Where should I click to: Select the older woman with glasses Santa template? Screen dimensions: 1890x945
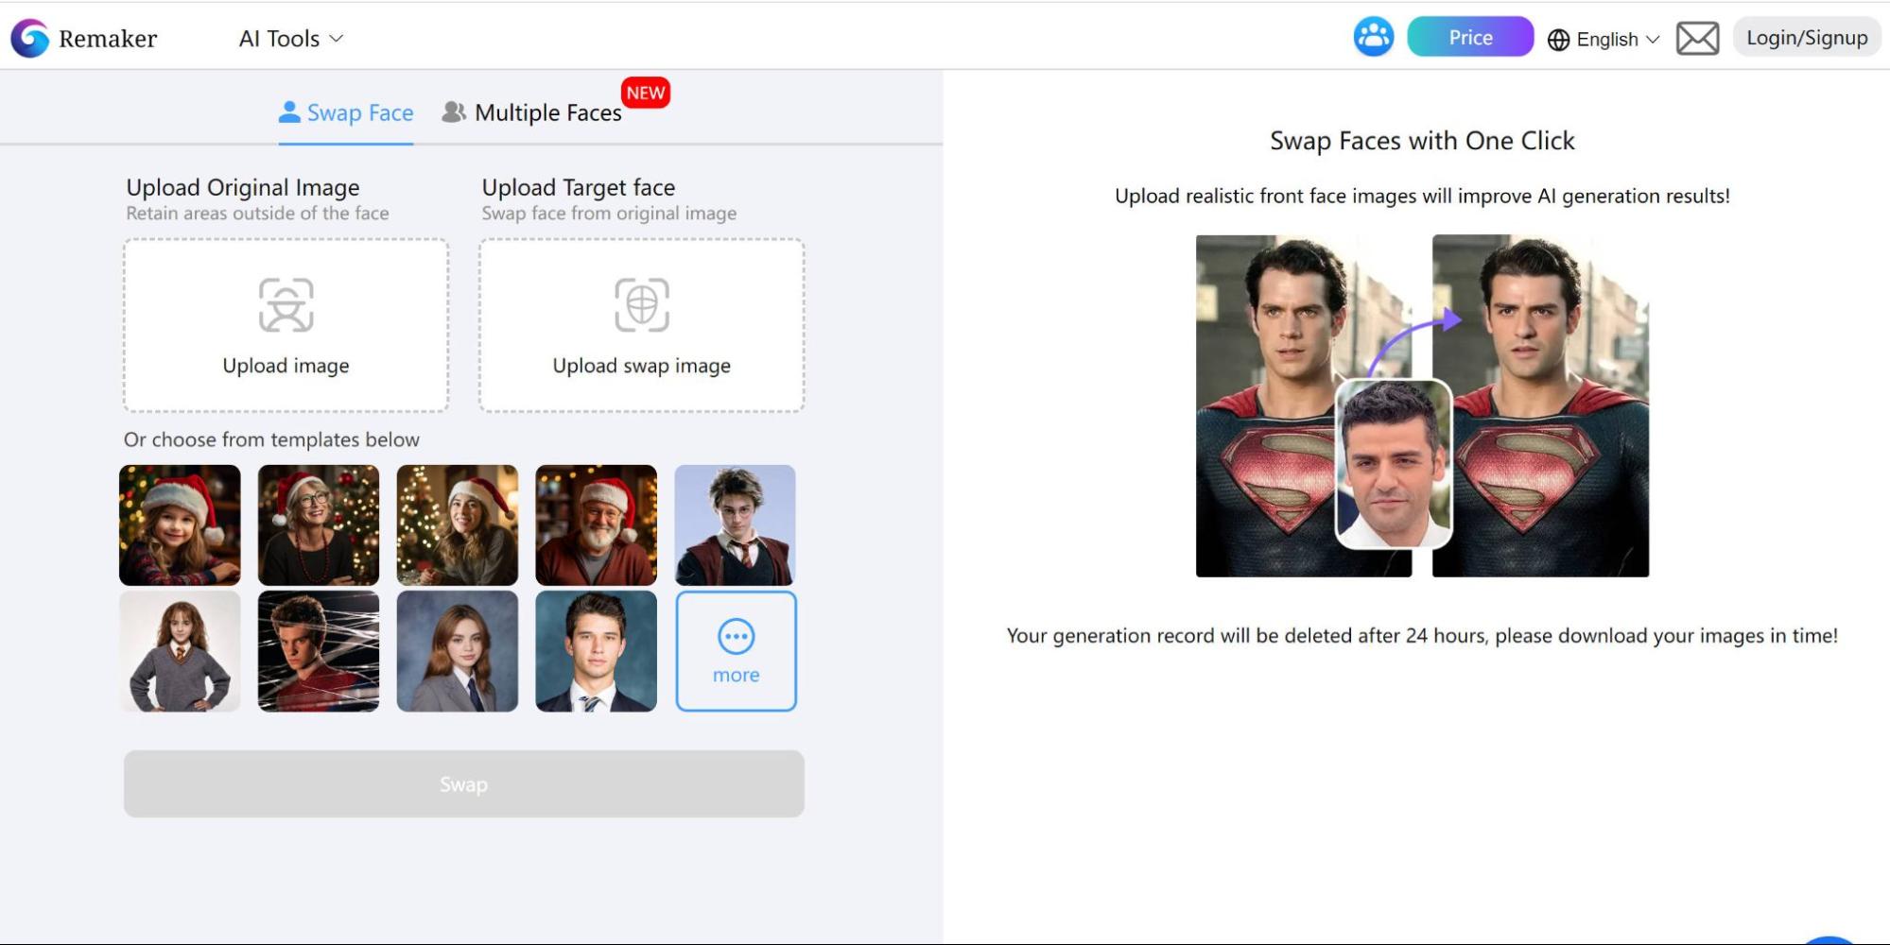coord(319,524)
